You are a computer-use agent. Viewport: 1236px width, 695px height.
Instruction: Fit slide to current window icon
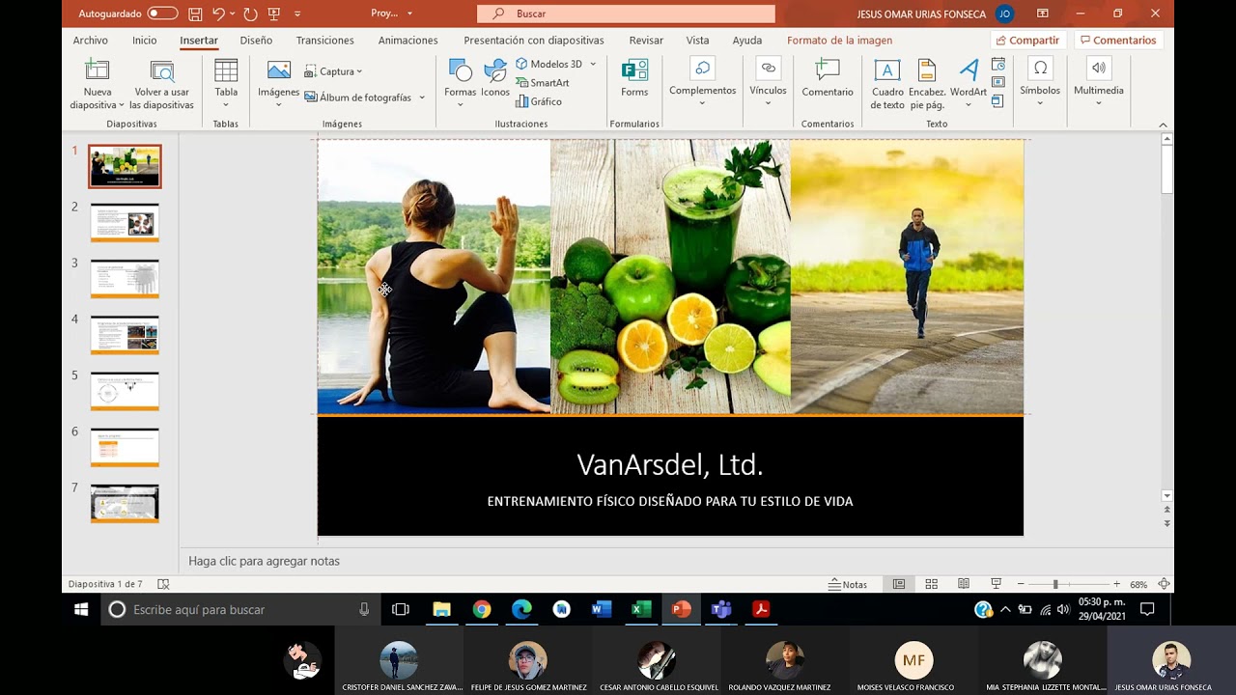click(x=1164, y=584)
